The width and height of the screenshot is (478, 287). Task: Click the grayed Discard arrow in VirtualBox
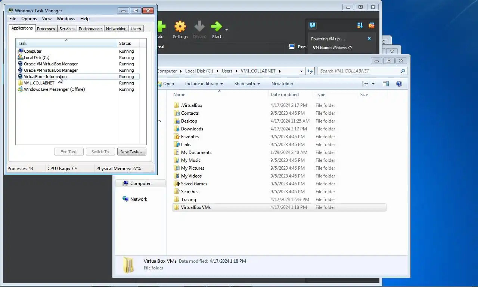(199, 26)
